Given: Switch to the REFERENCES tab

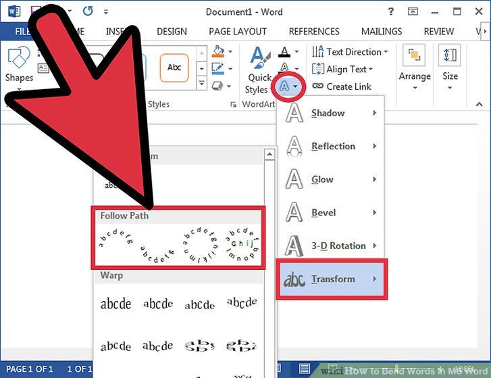Looking at the screenshot, I should tap(314, 31).
